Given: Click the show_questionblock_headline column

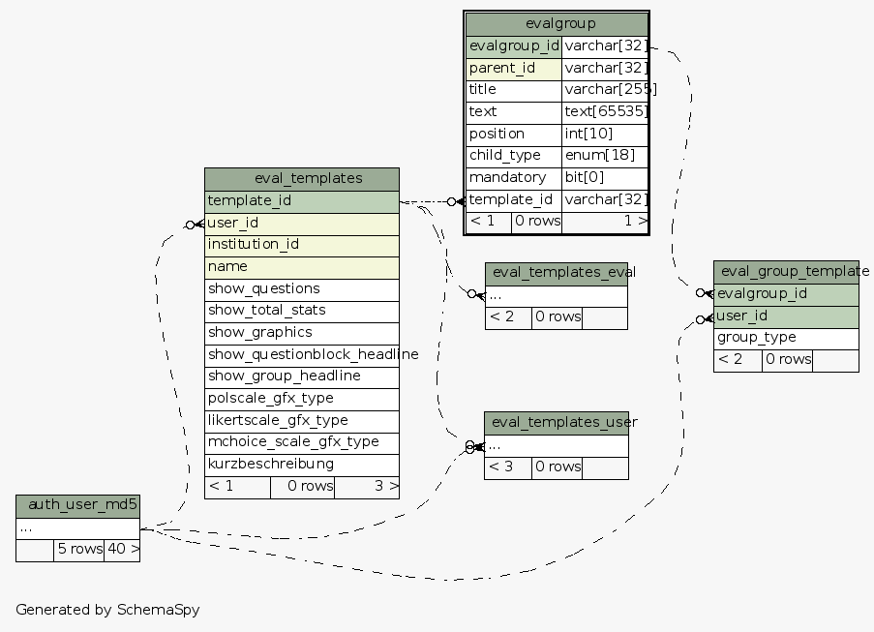Looking at the screenshot, I should click(302, 354).
